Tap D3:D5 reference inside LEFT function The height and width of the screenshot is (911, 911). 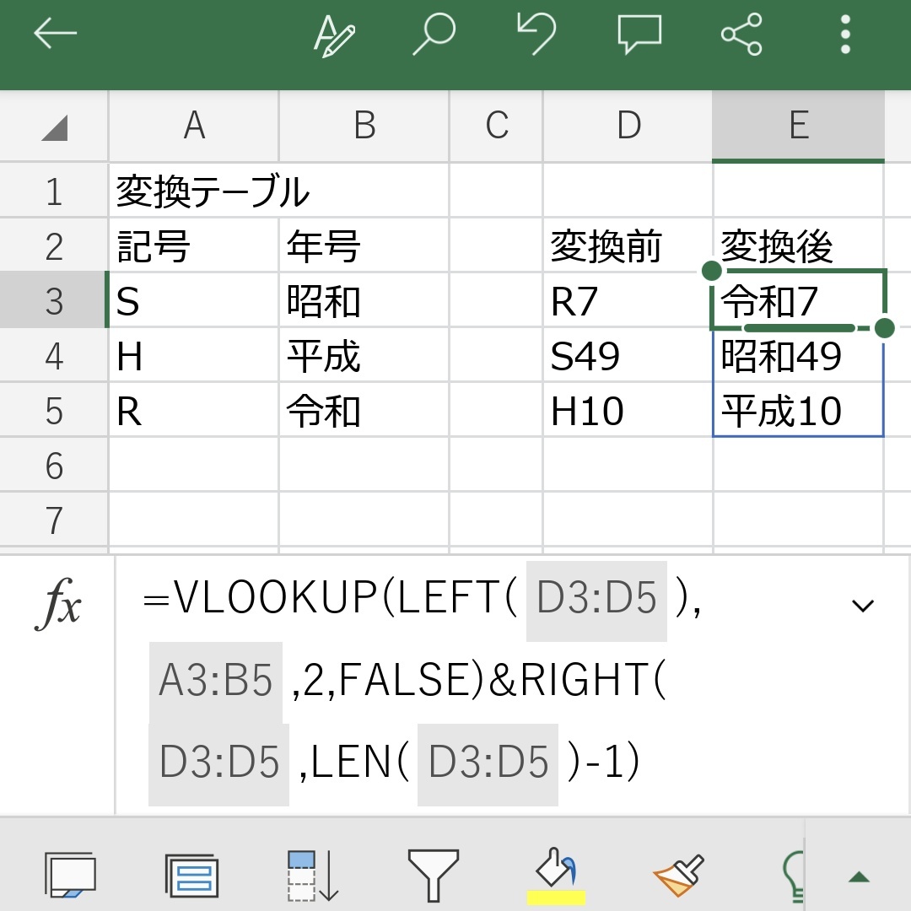[596, 600]
